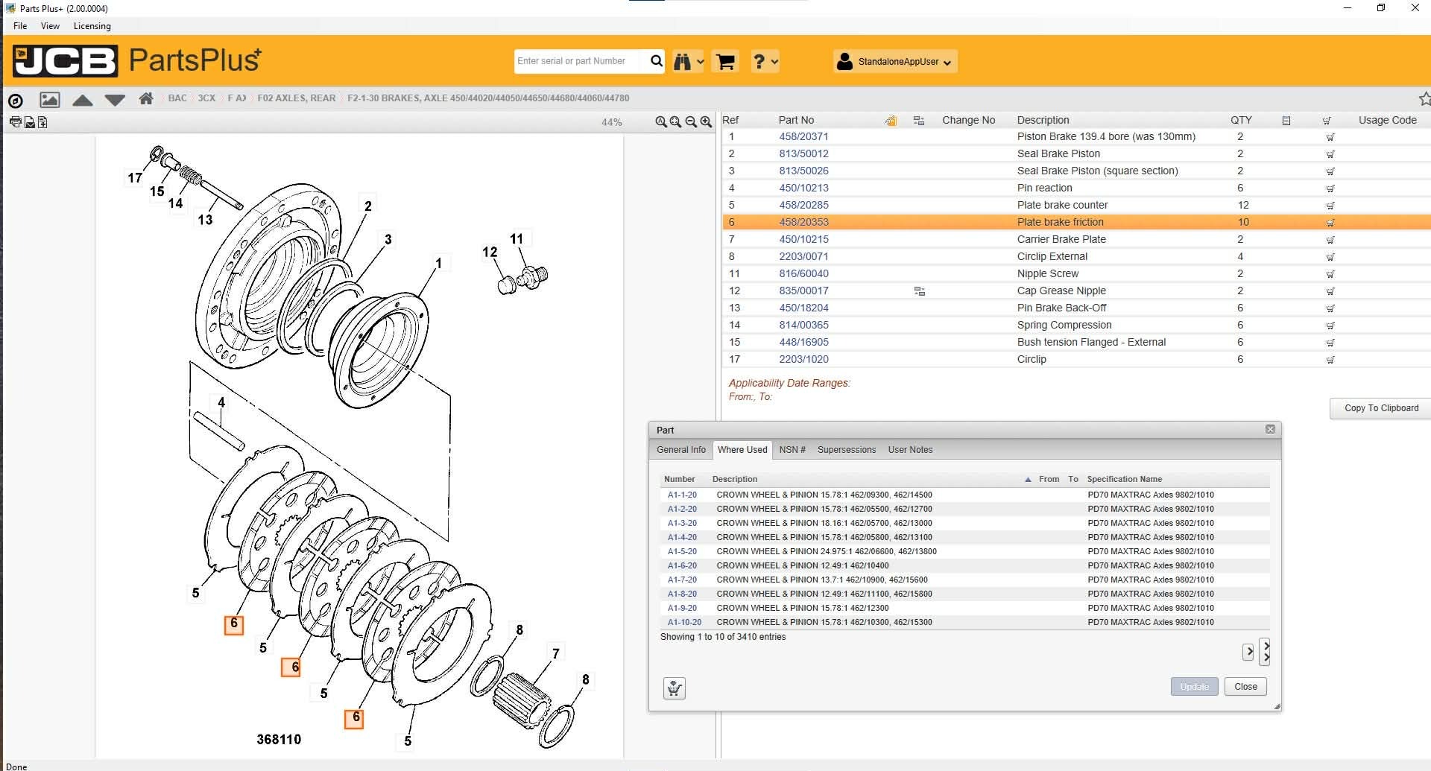Print the diagram with printer icon
This screenshot has height=771, width=1431.
click(x=15, y=122)
